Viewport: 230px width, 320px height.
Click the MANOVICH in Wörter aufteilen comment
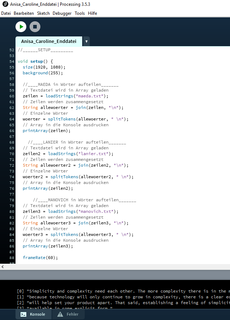84,200
